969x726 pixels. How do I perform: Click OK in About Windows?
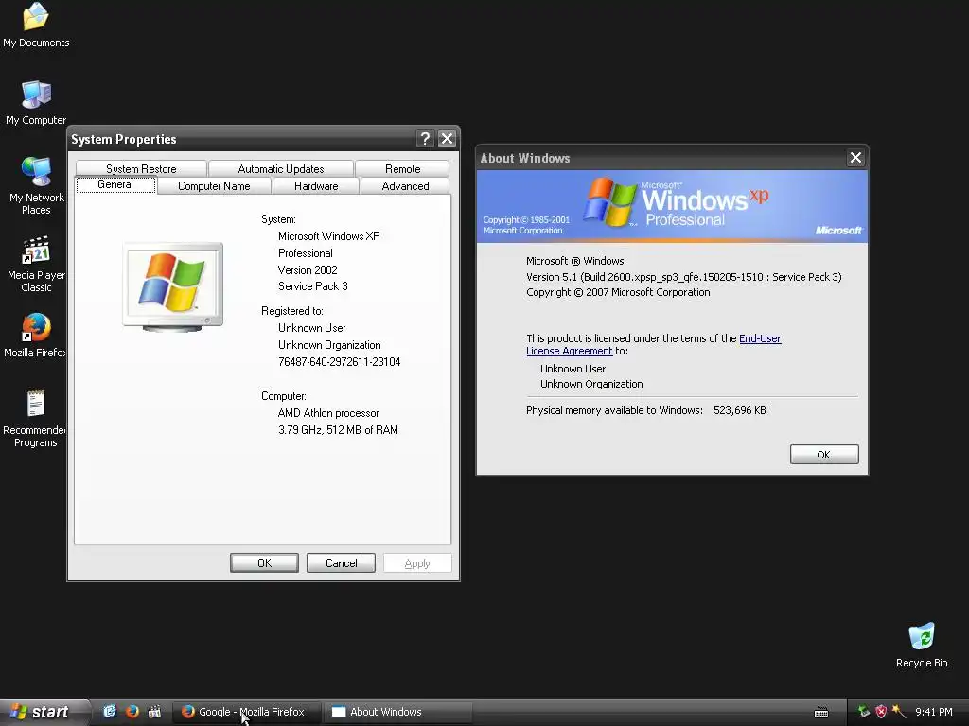[x=824, y=455]
